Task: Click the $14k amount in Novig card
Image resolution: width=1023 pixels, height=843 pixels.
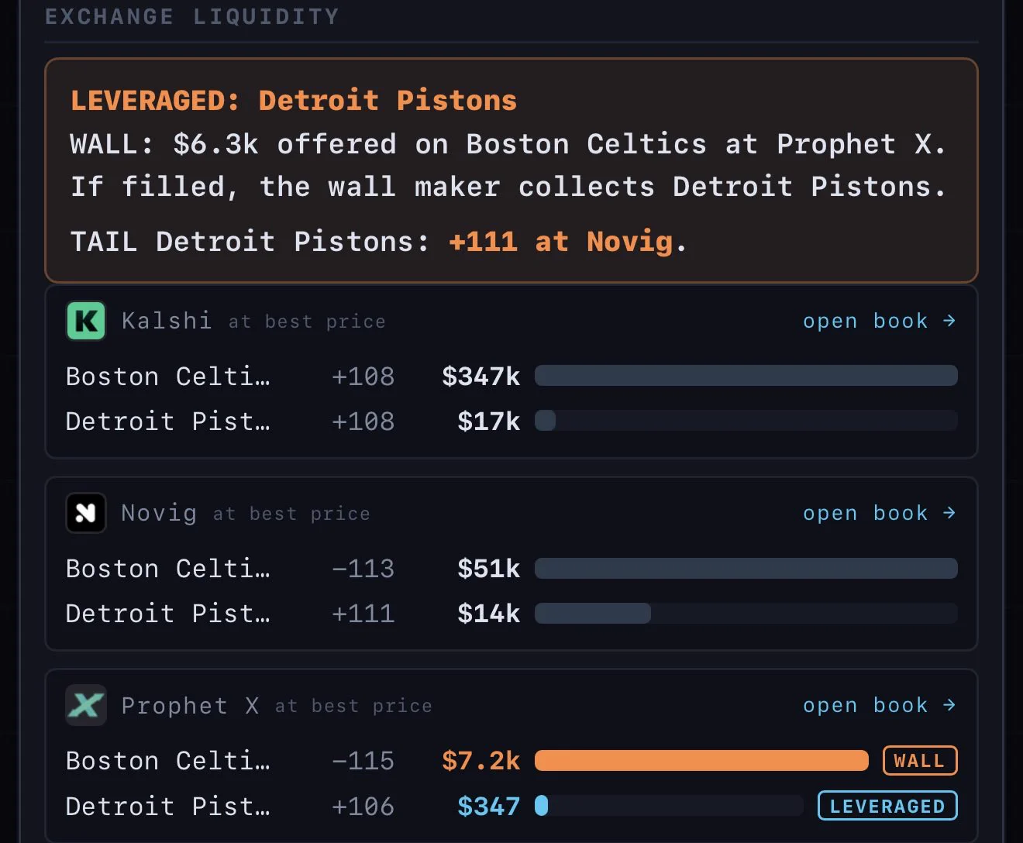Action: [489, 614]
